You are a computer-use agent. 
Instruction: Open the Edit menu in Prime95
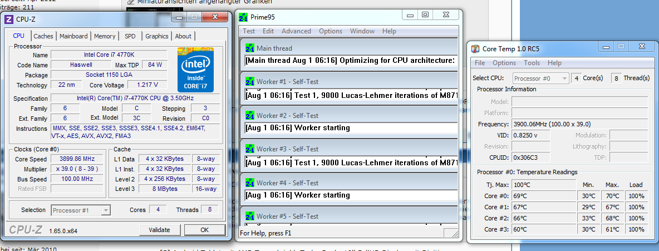pos(268,31)
